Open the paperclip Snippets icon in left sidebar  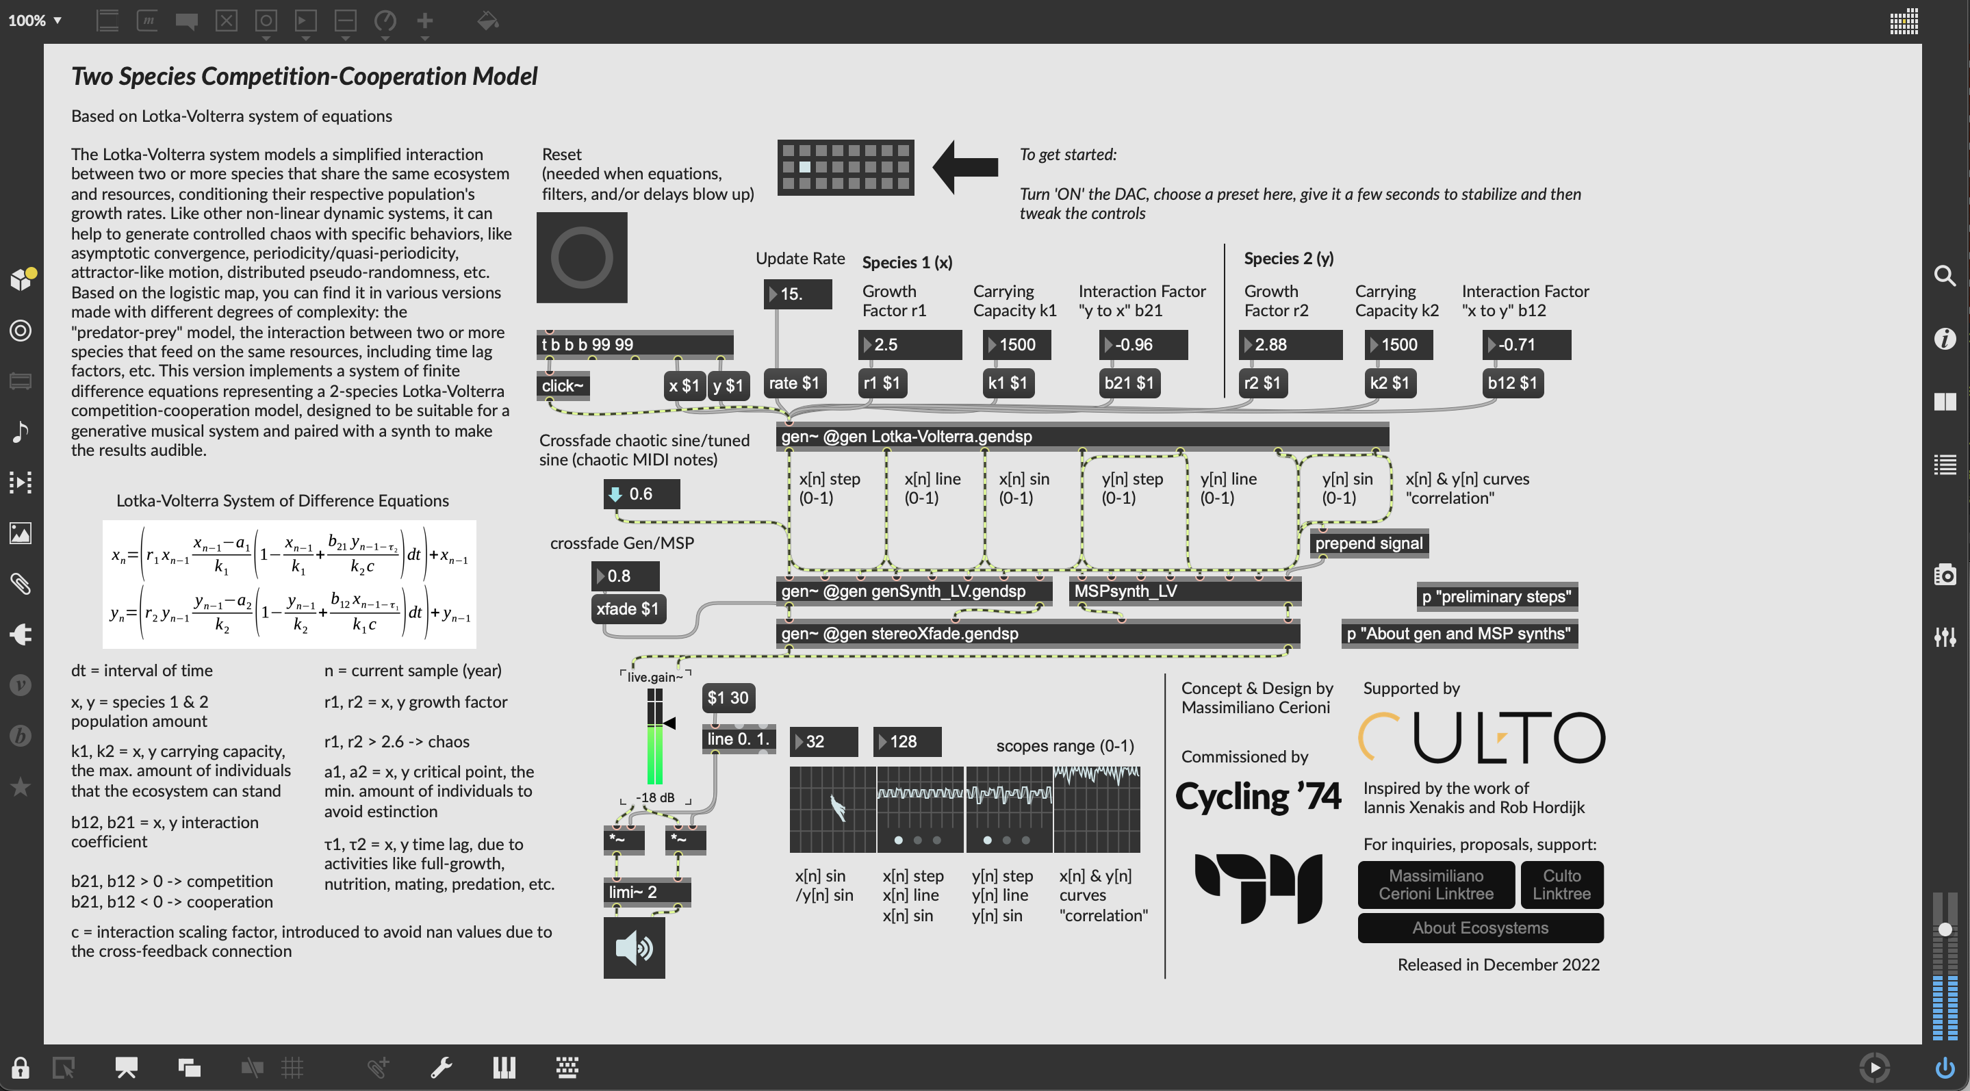coord(21,584)
